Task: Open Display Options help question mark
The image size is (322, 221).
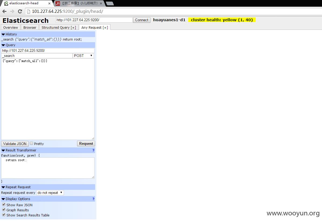Action: pyautogui.click(x=93, y=199)
